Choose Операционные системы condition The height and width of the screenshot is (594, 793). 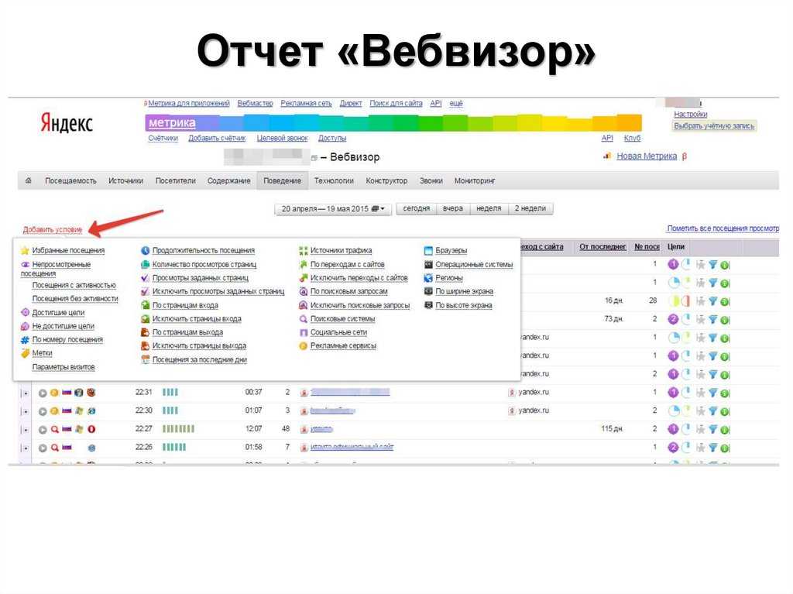coord(474,264)
